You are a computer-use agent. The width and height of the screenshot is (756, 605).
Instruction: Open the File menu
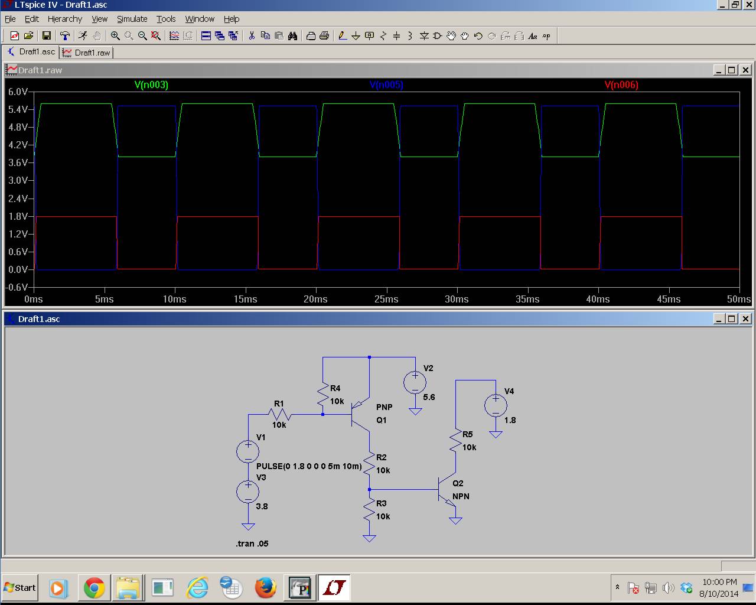point(10,19)
